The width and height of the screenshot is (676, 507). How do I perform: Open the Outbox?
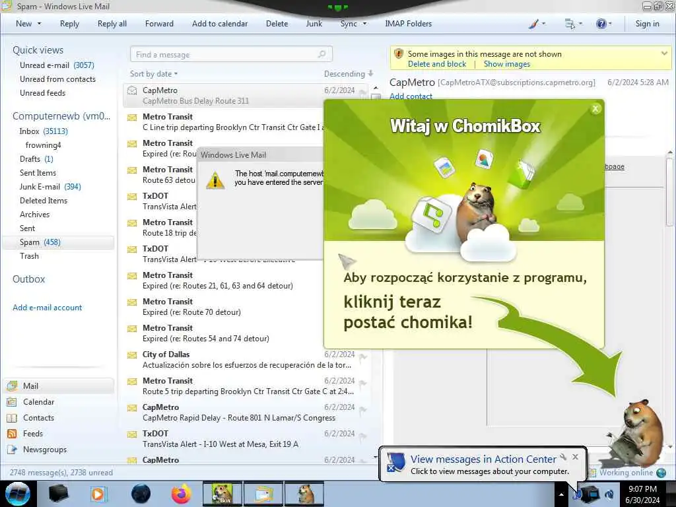click(29, 279)
